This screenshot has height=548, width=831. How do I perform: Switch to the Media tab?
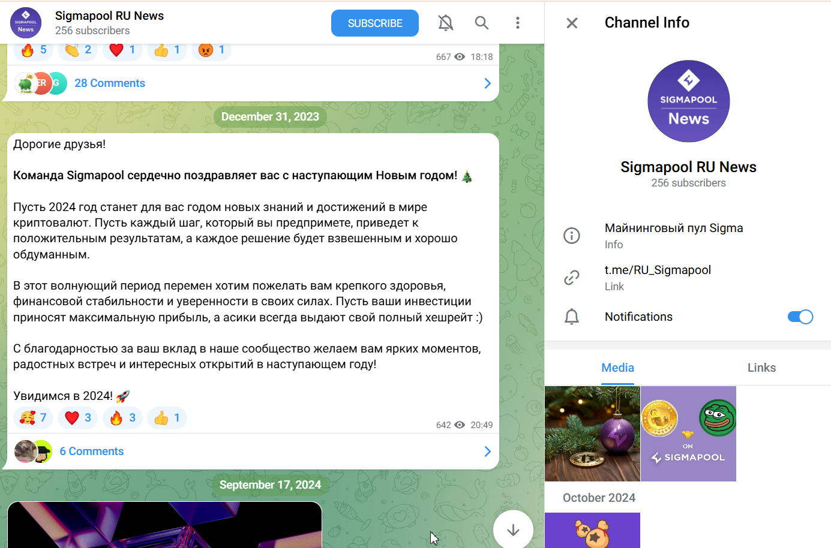click(x=617, y=368)
